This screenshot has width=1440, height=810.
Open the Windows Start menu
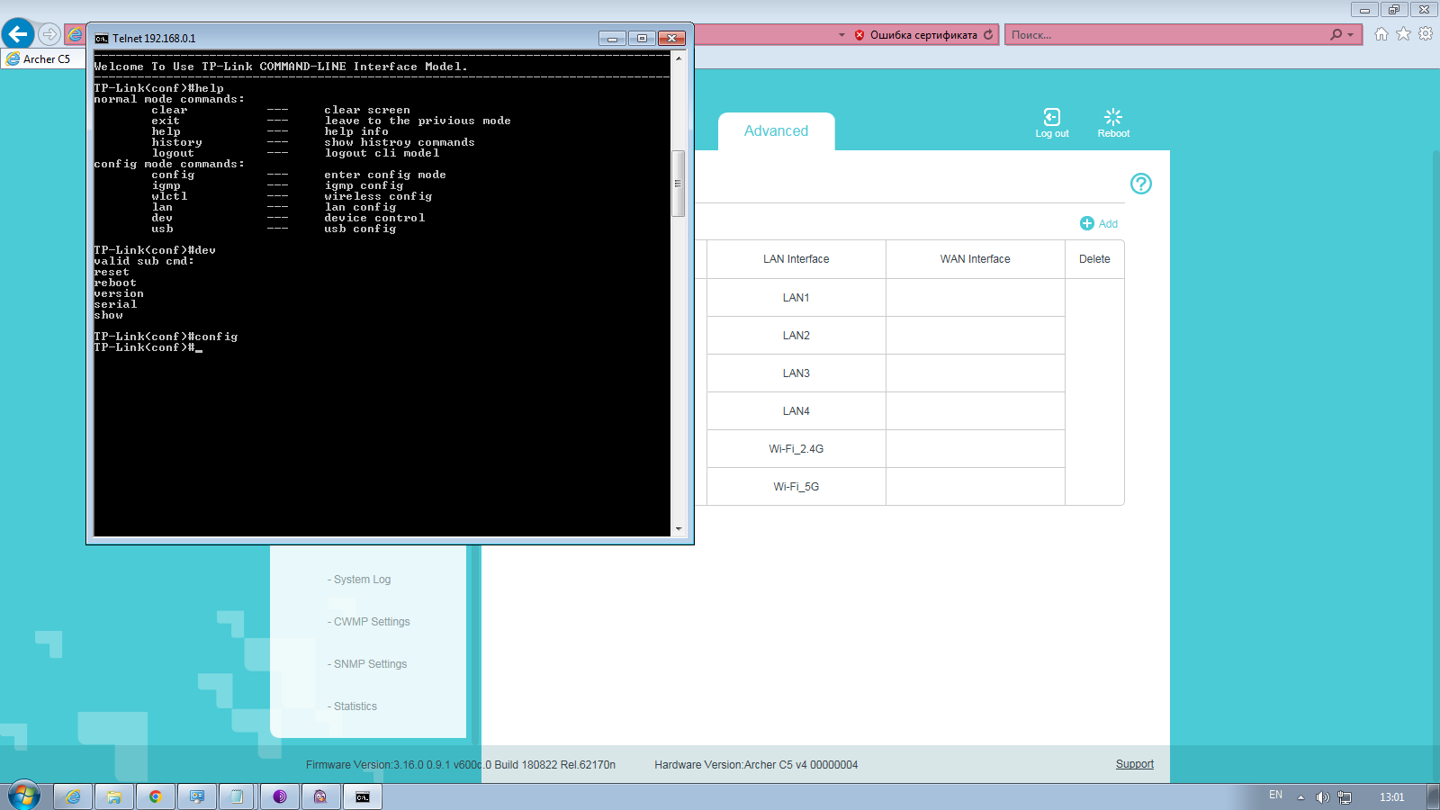24,796
